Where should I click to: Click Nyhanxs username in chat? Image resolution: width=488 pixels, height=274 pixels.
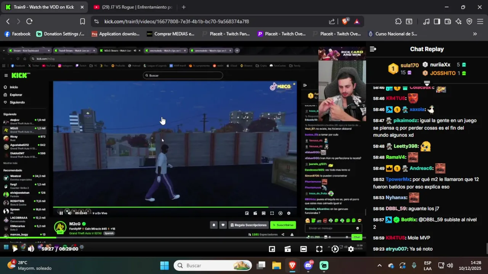[396, 198]
